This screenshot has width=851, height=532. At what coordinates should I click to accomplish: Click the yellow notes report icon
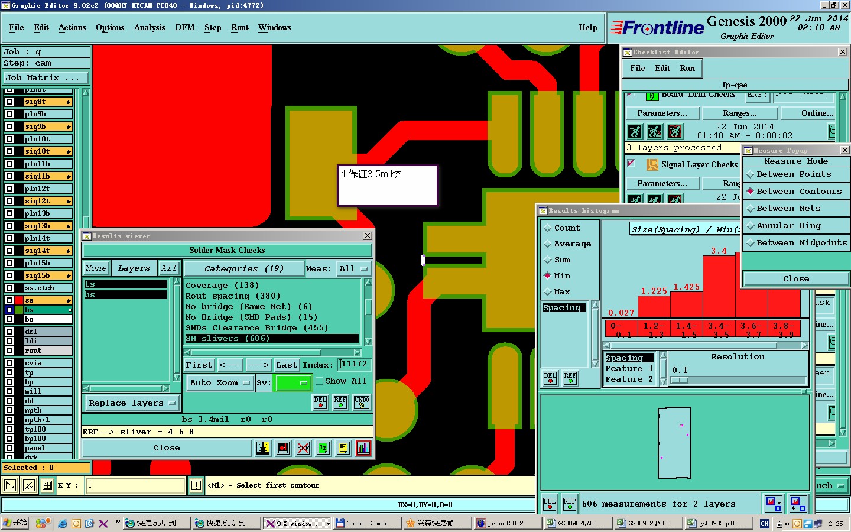tap(343, 448)
